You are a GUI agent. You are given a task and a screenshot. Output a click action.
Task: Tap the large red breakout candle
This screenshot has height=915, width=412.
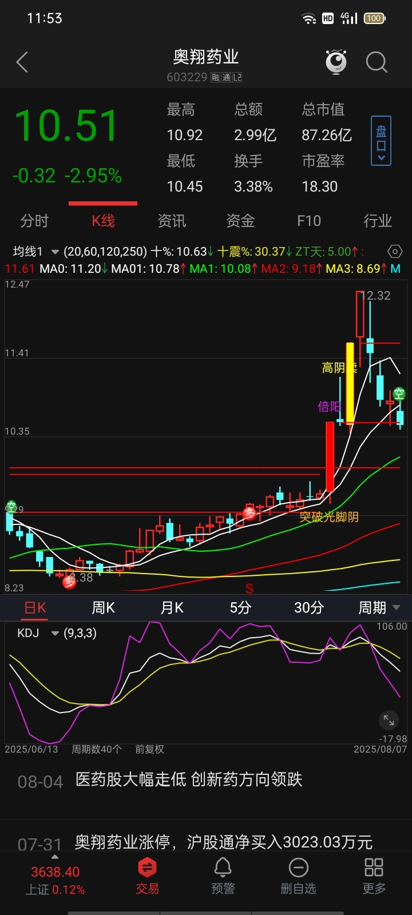330,456
